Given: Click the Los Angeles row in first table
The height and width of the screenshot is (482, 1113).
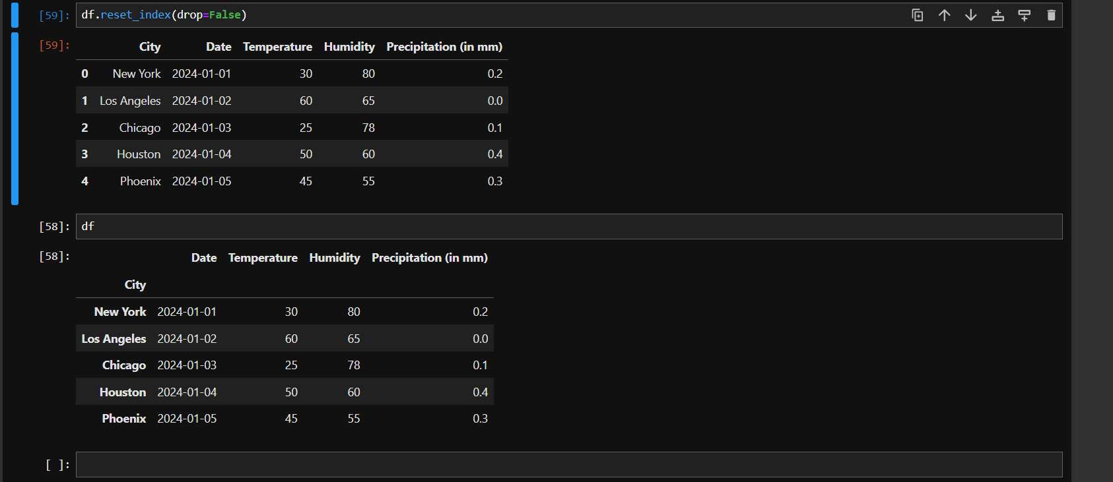Looking at the screenshot, I should coord(292,100).
